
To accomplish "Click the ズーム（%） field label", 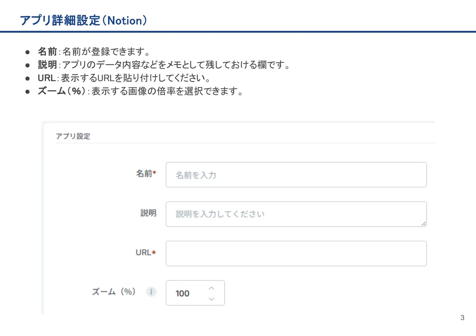I will 114,292.
